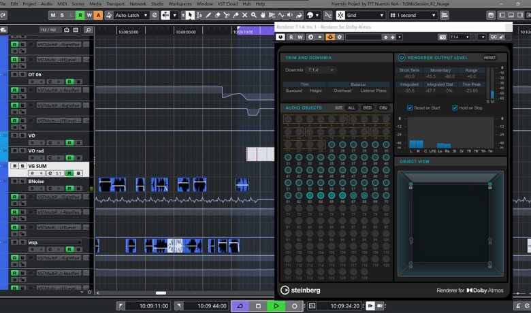The image size is (531, 313).
Task: Select the Erase tool
Action: point(217,15)
